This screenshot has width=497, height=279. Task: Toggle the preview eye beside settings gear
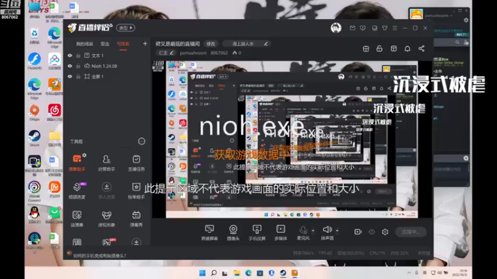[x=372, y=232]
